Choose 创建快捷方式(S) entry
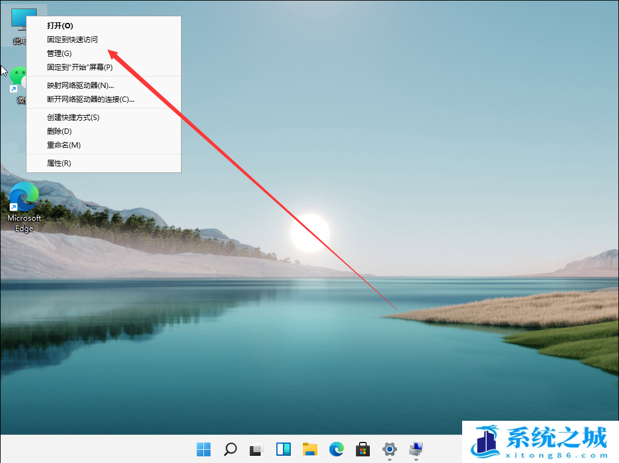619x463 pixels. (x=104, y=117)
